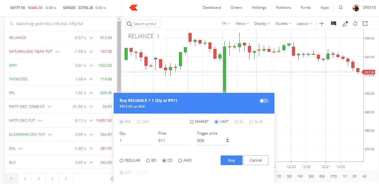
Task: Select the pencil draw tool
Action: tap(345, 24)
